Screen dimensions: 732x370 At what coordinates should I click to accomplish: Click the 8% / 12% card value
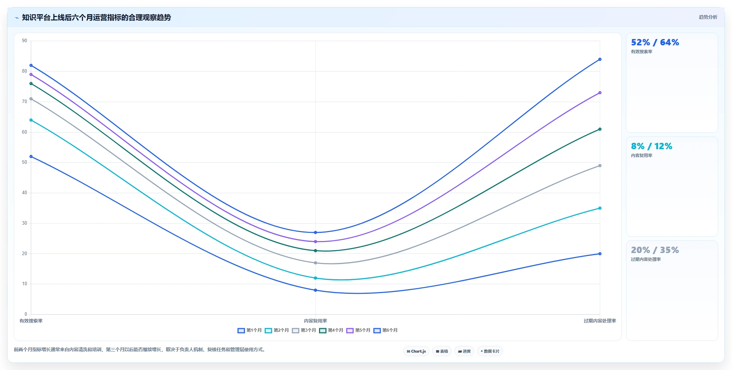(x=652, y=146)
